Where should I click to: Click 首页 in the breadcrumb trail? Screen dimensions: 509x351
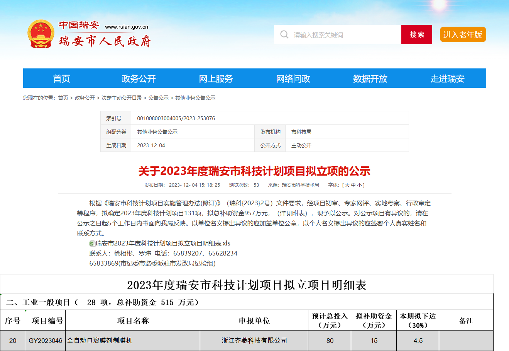63,98
